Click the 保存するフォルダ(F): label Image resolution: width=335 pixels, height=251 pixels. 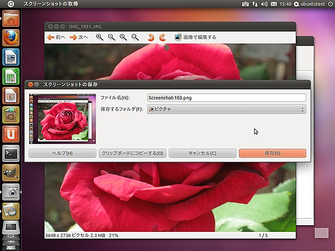[x=122, y=109]
